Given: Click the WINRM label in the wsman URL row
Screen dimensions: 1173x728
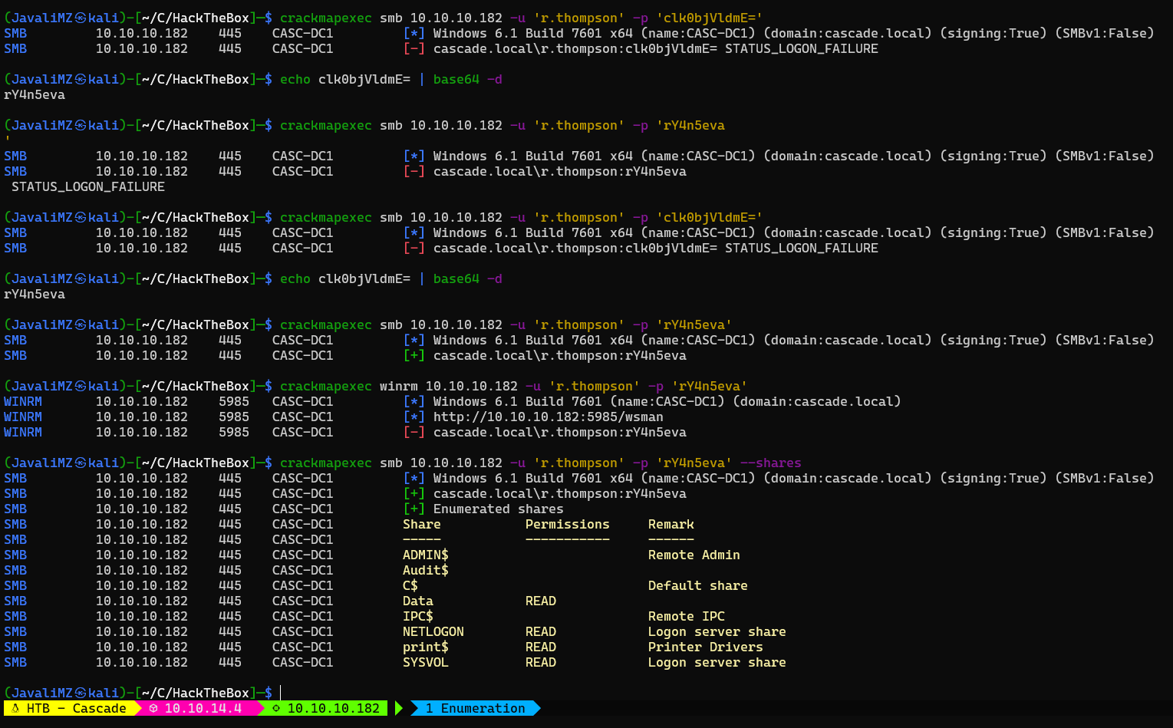Looking at the screenshot, I should 23,417.
